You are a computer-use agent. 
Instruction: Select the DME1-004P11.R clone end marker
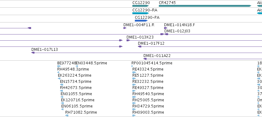pyautogui.click(x=125, y=28)
